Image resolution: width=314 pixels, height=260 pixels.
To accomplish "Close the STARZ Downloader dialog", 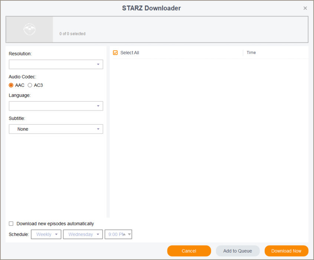I will point(305,8).
